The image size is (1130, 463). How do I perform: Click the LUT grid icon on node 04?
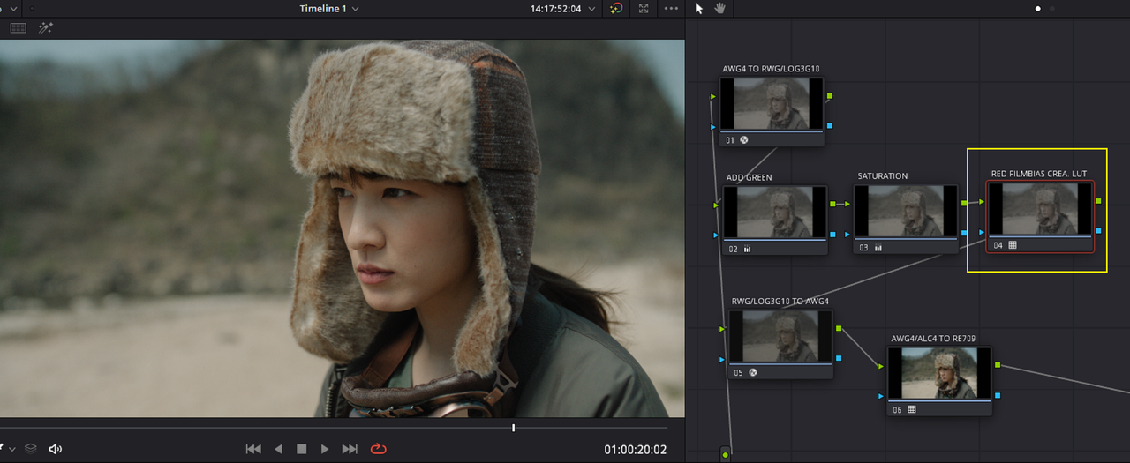[1013, 245]
